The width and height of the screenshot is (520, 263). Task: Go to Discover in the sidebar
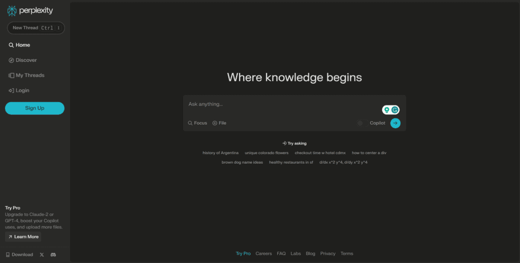[26, 60]
